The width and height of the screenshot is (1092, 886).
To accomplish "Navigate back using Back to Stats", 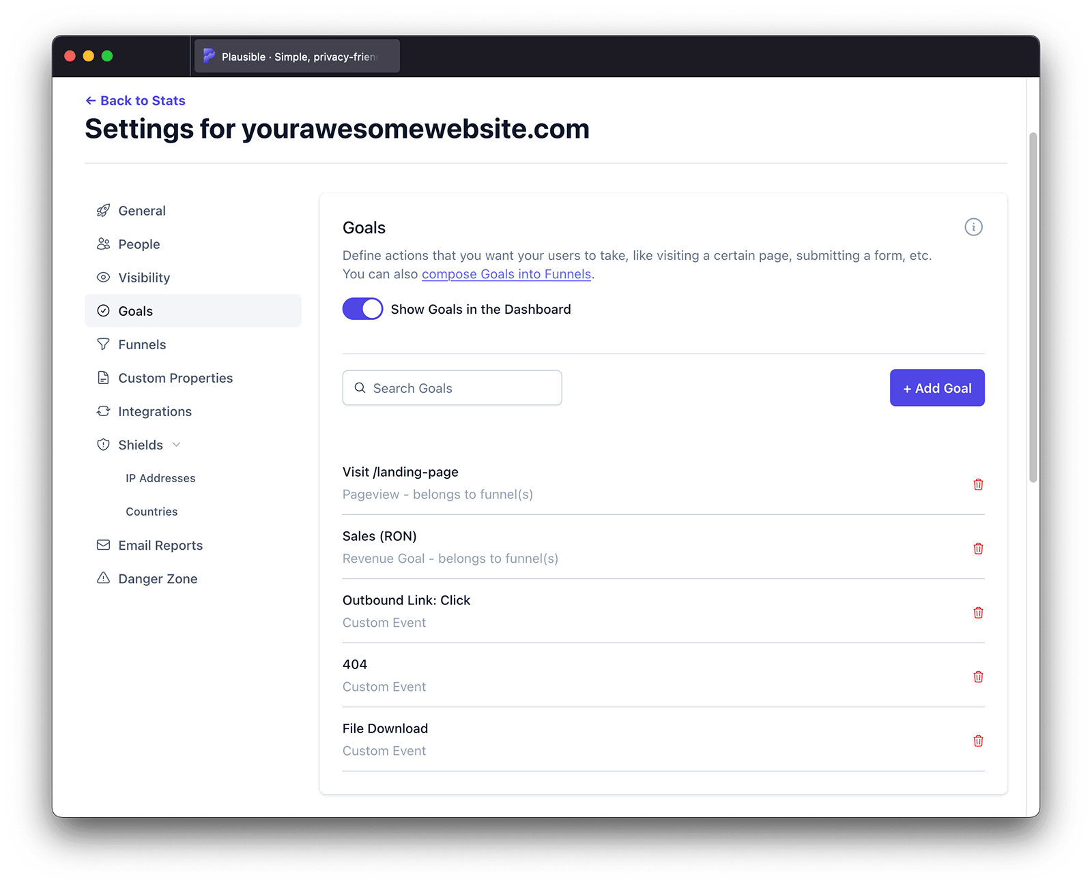I will point(135,100).
